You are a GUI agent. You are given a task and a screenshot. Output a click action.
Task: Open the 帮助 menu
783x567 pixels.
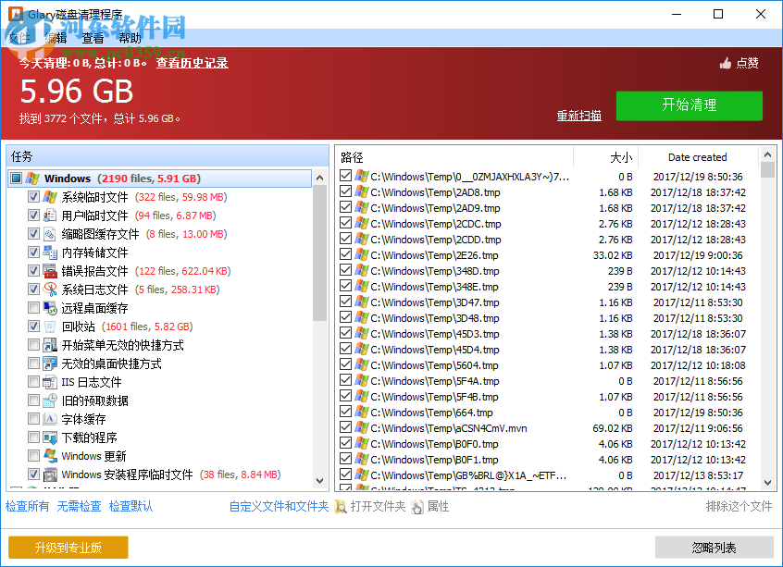[x=129, y=38]
